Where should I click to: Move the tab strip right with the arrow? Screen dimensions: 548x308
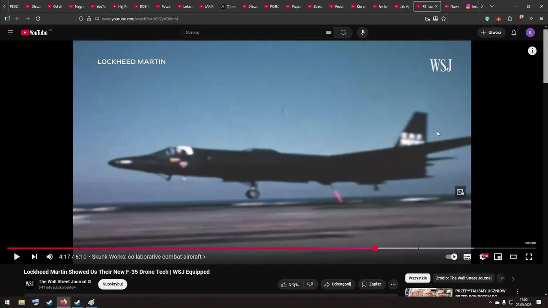click(482, 6)
